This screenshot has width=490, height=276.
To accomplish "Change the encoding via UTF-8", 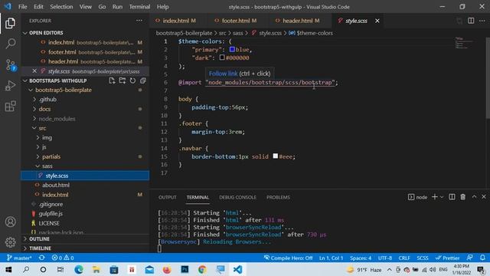I will [x=384, y=258].
